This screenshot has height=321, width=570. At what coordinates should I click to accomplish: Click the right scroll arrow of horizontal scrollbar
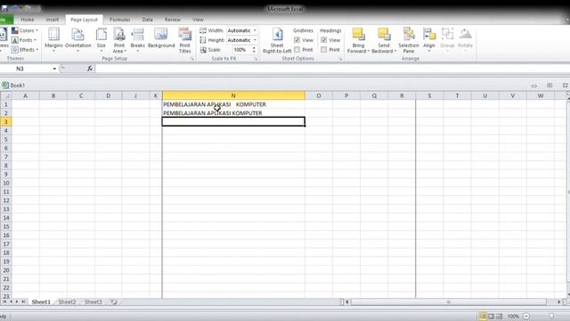click(x=559, y=302)
